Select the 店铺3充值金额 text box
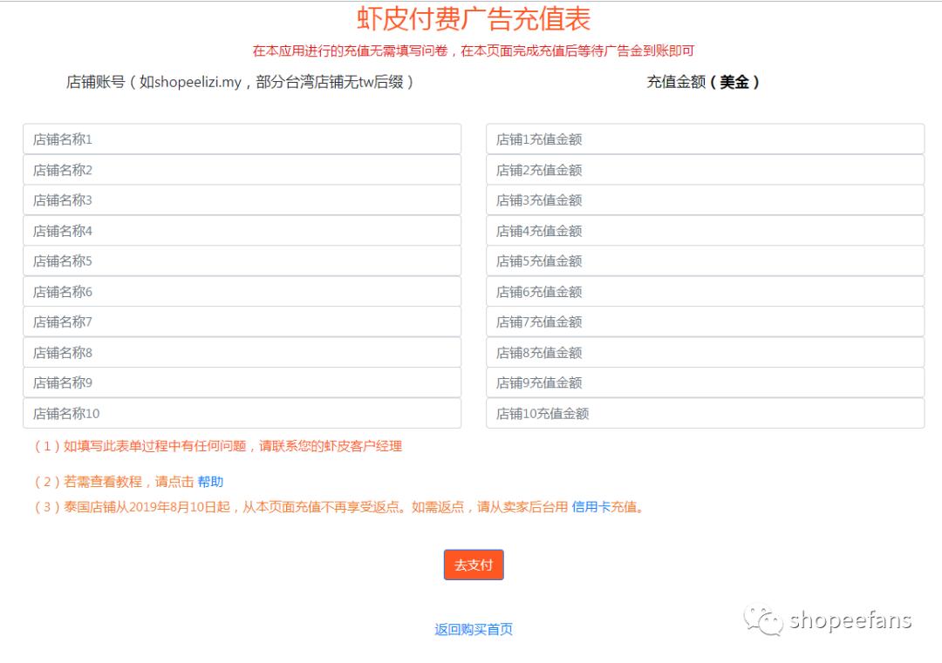Image resolution: width=942 pixels, height=663 pixels. click(x=706, y=200)
